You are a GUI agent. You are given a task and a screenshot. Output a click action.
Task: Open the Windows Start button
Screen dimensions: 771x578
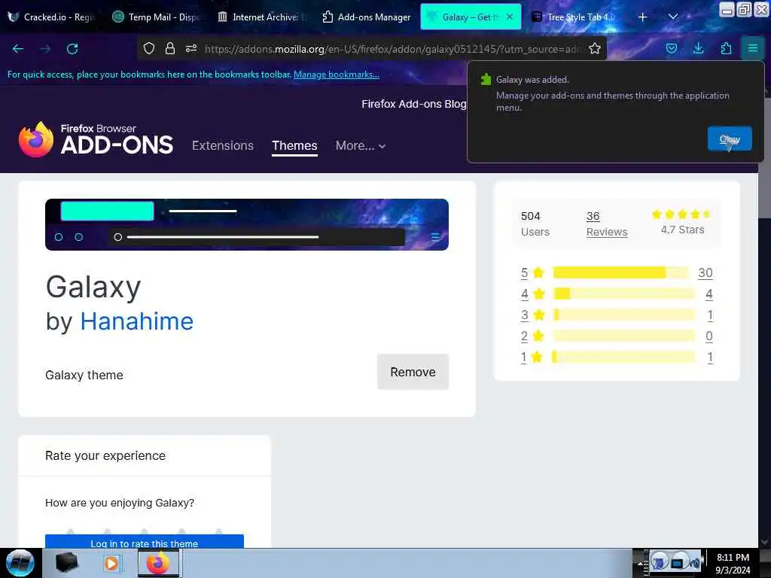pyautogui.click(x=20, y=563)
